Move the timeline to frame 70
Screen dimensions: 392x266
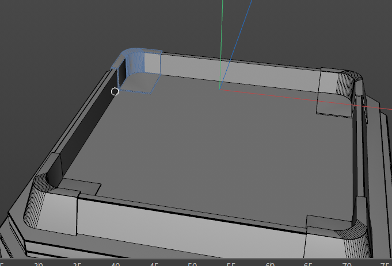[x=347, y=264]
